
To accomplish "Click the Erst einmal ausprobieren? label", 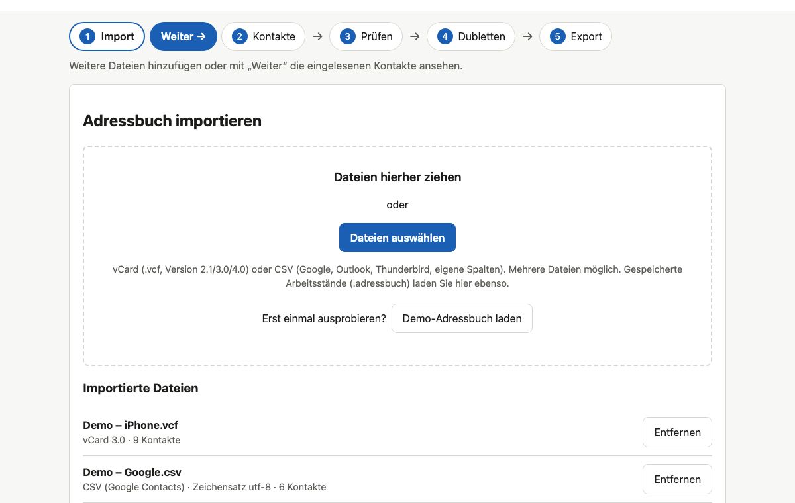I will coord(324,318).
